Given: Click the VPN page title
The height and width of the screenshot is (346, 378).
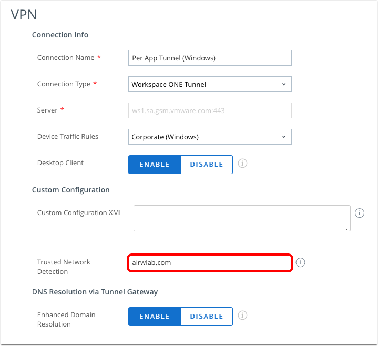Looking at the screenshot, I should pos(24,15).
